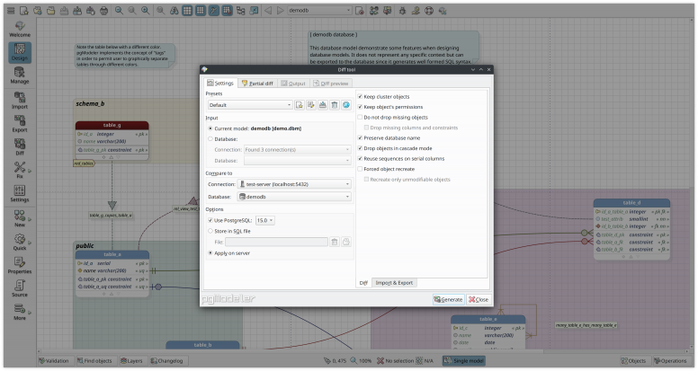
Task: Toggle Reuse sequences on serial columns
Action: pyautogui.click(x=360, y=159)
